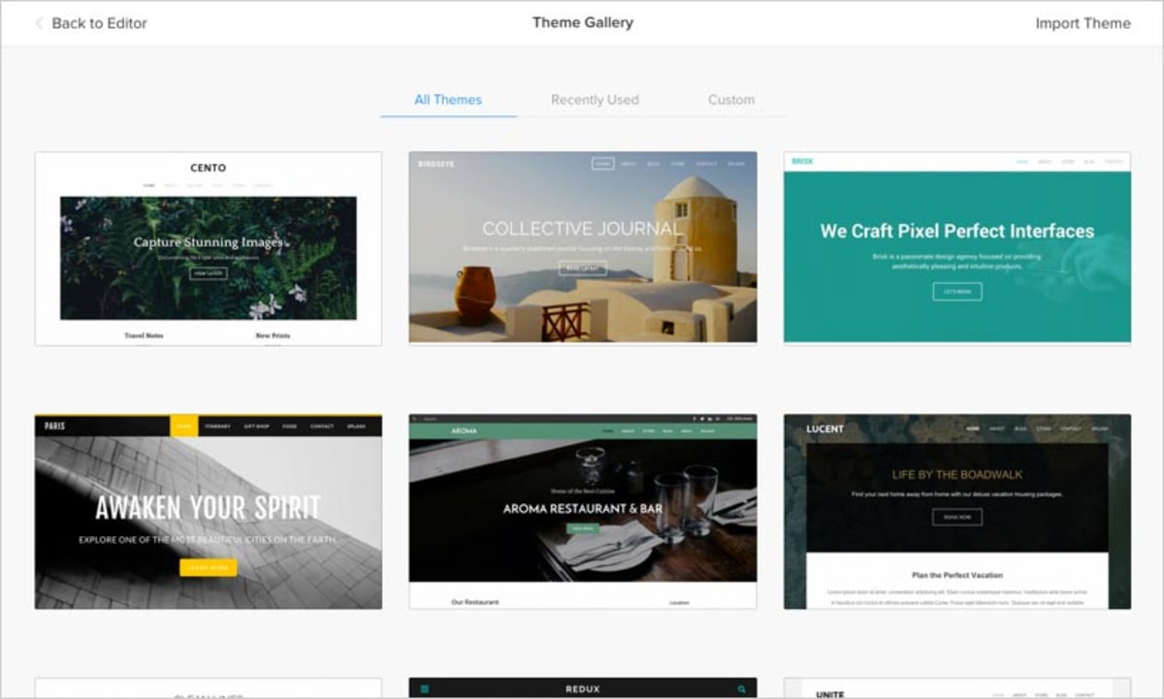Choose the Birdseye theme thumbnail
Image resolution: width=1164 pixels, height=699 pixels.
click(583, 247)
